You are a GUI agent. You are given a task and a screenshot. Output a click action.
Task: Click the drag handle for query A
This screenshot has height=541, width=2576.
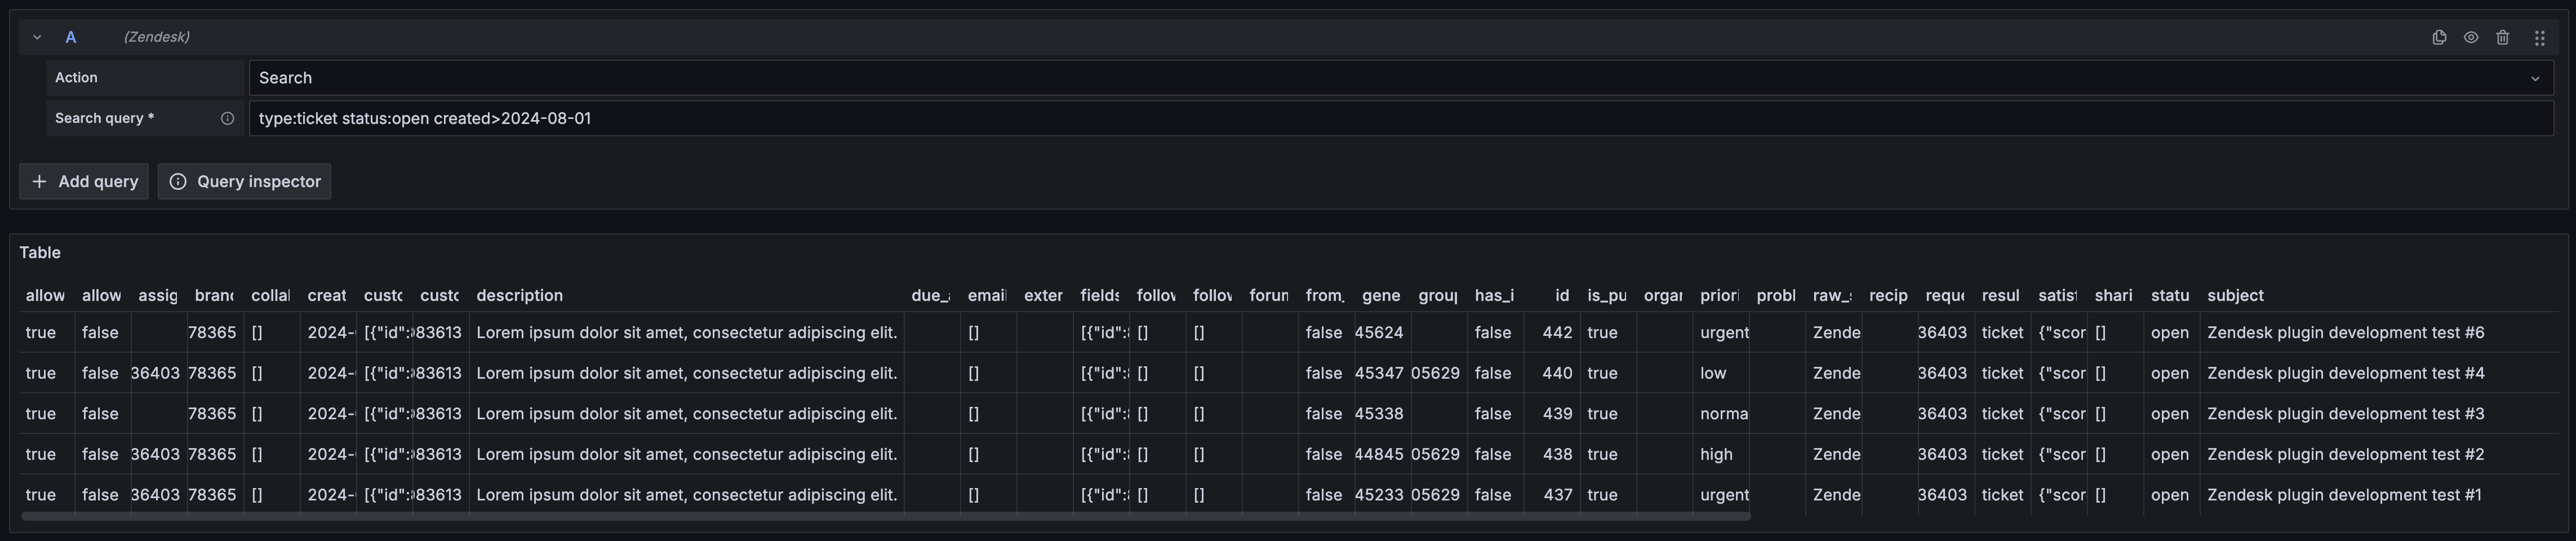click(2539, 37)
